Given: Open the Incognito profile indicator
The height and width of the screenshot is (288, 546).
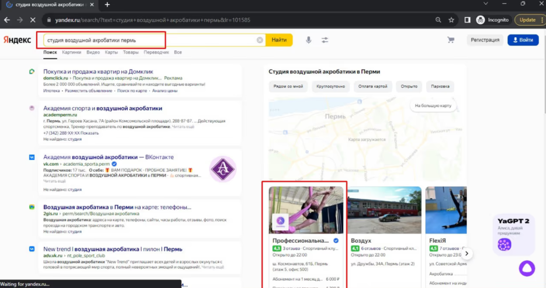Looking at the screenshot, I should (492, 20).
